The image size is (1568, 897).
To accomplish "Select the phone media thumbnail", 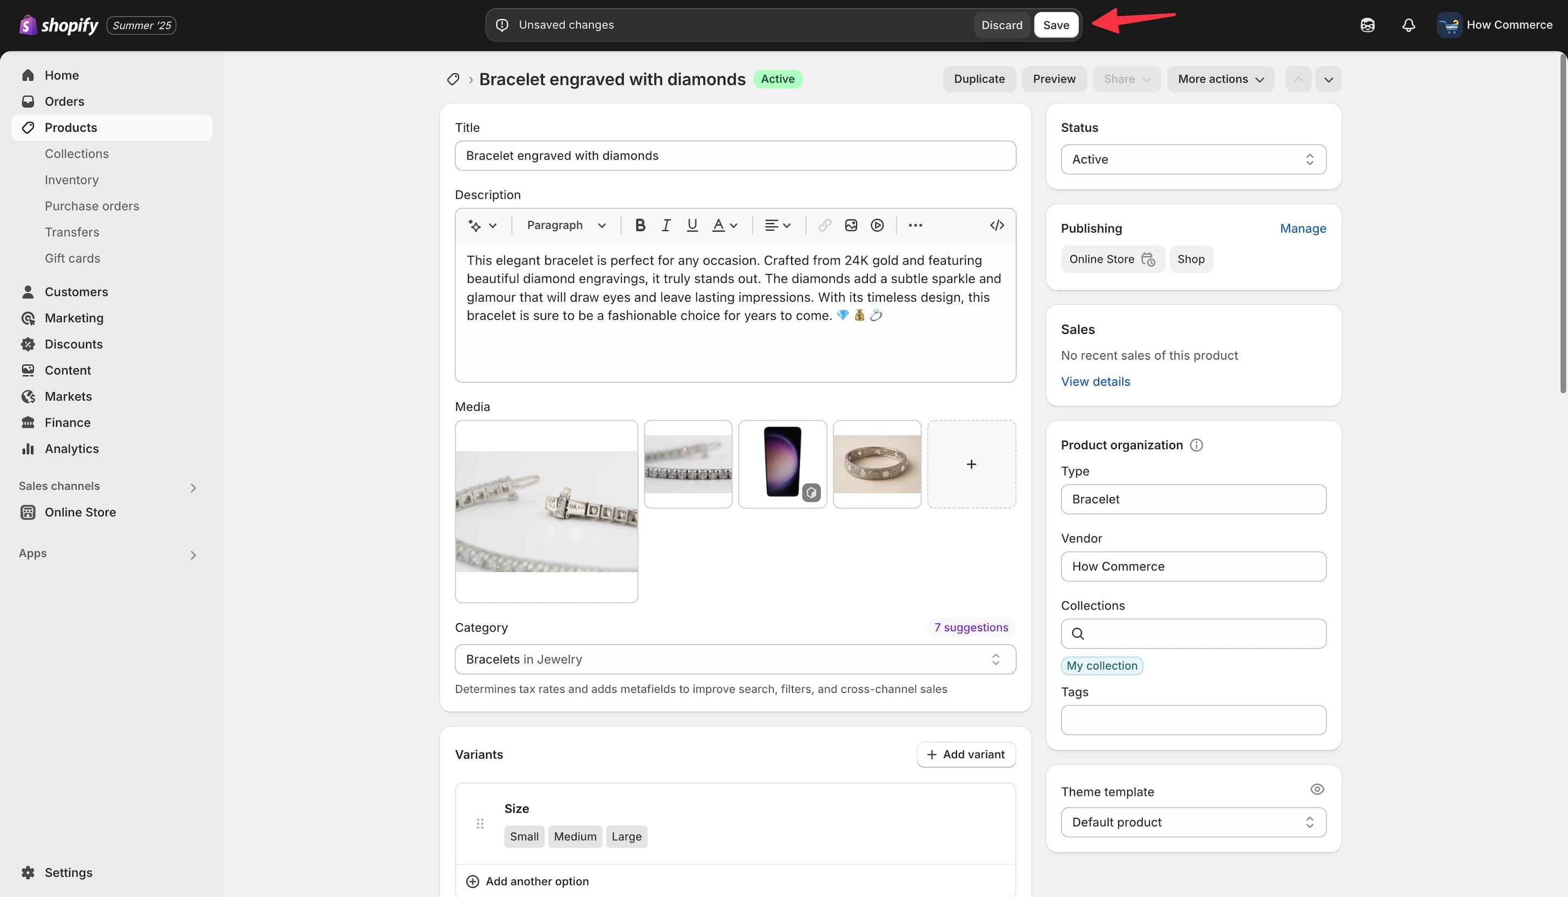I will tap(782, 465).
